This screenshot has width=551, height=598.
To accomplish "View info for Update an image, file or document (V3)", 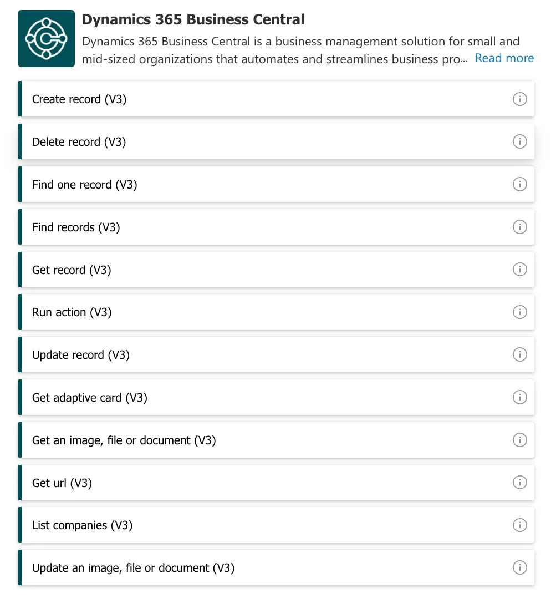I will (520, 567).
